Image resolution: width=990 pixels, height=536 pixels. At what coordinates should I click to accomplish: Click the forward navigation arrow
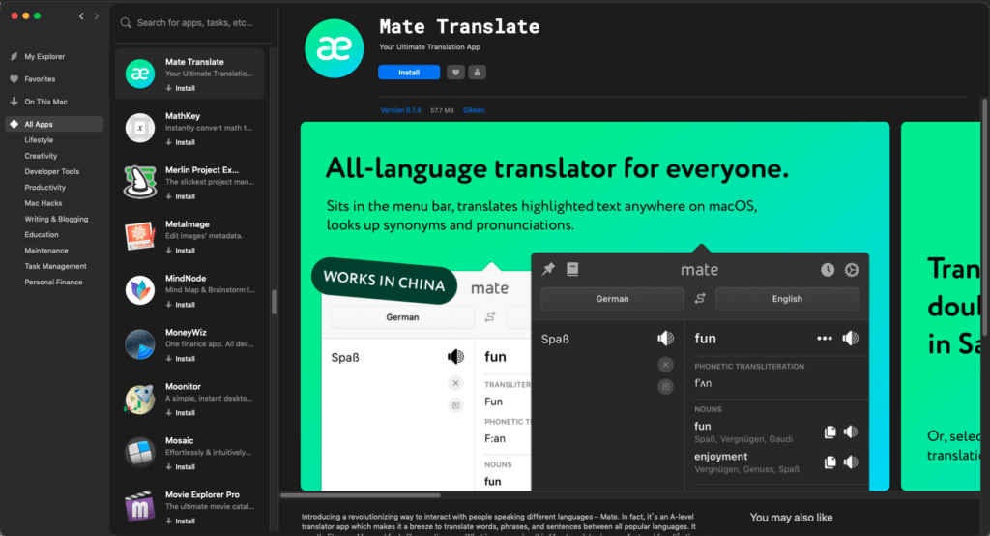click(96, 16)
